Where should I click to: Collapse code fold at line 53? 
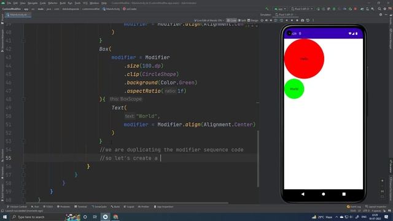(24, 141)
